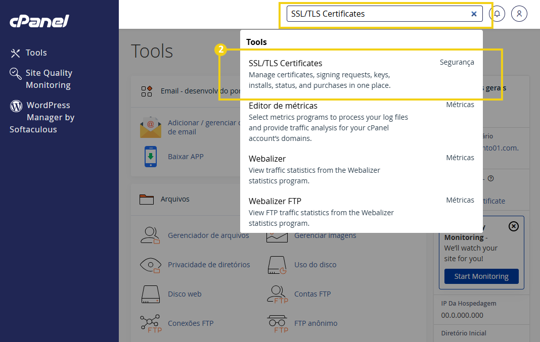Click the WordPress logo icon in sidebar
The image size is (540, 342).
[16, 106]
